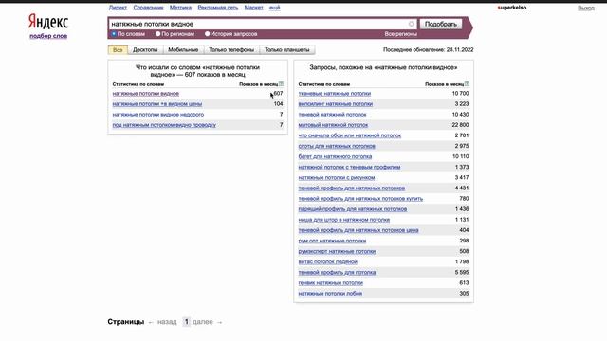Open query натяжные потолки видное недорого

[158, 115]
